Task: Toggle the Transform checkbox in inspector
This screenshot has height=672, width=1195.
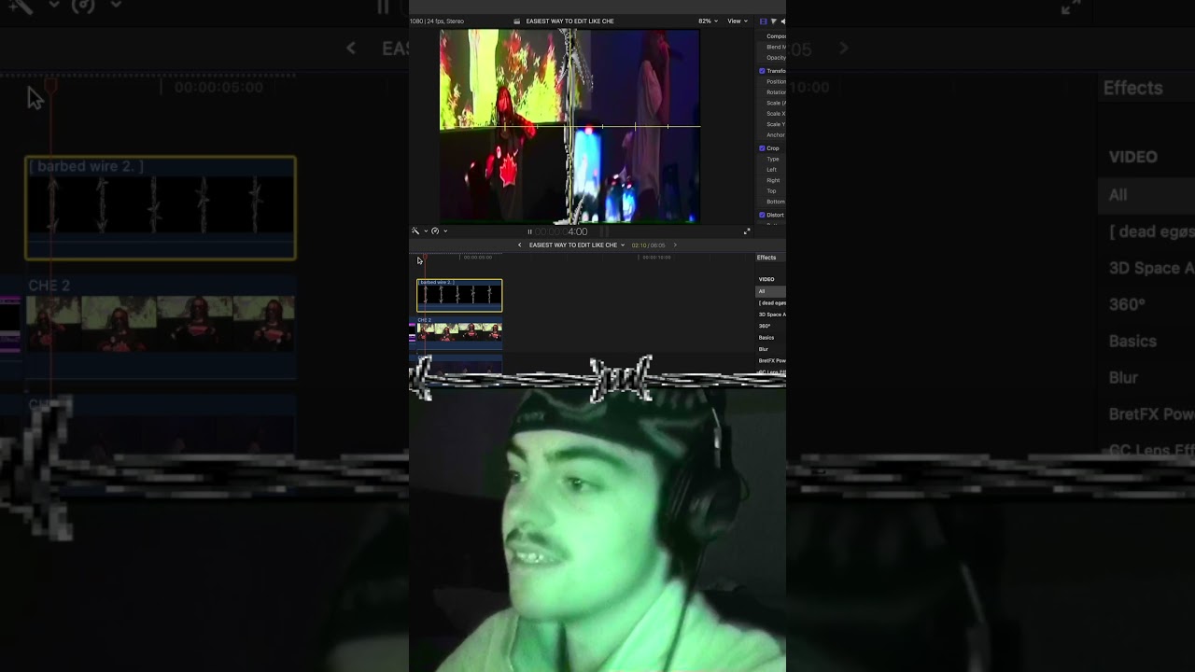Action: click(762, 71)
